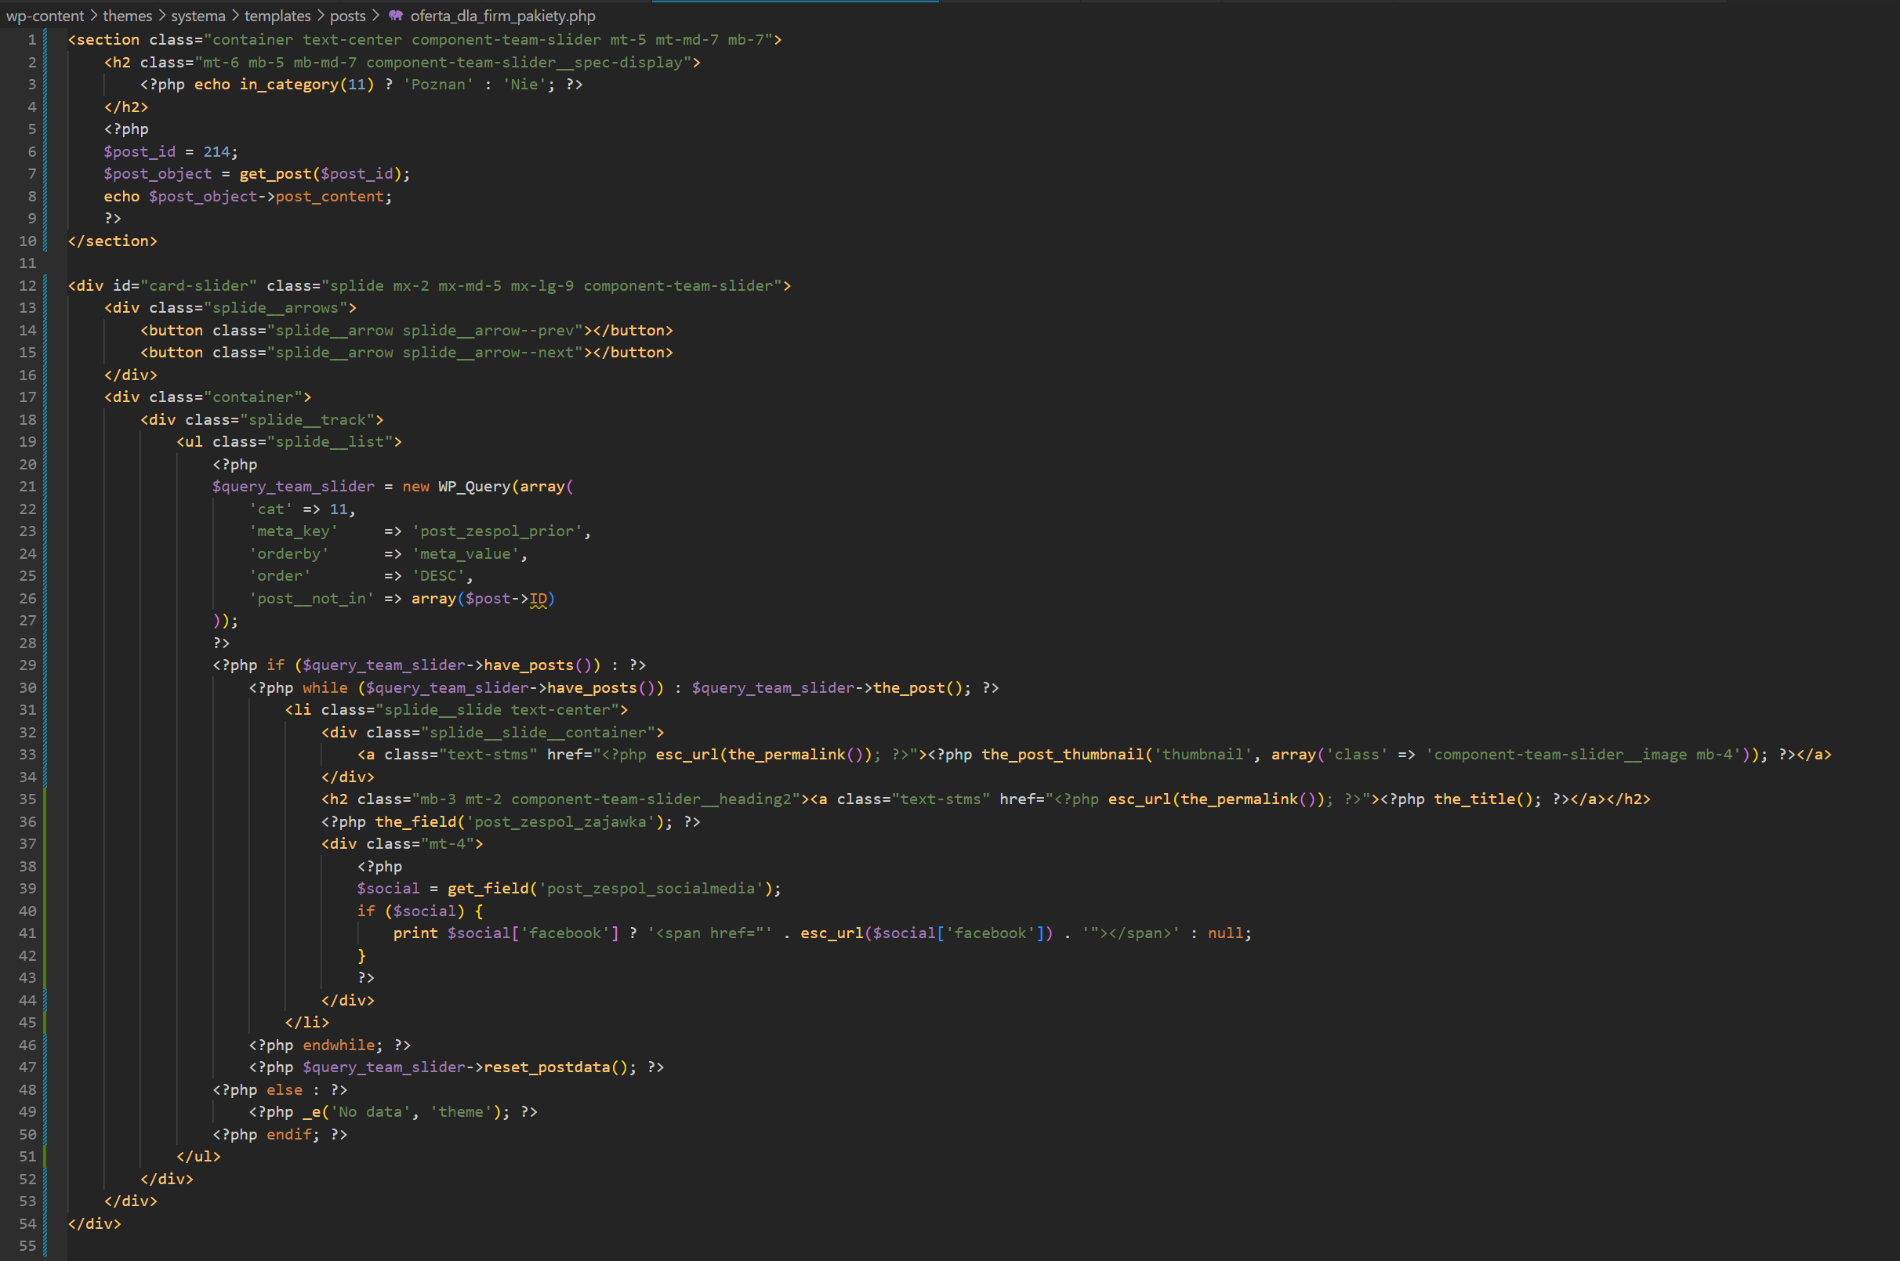Image resolution: width=1900 pixels, height=1261 pixels.
Task: Open the "posts" breadcrumb dropdown
Action: (x=347, y=15)
